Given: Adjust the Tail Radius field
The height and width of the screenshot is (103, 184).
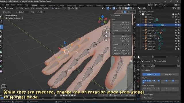Looking at the screenshot, I should (x=121, y=45).
